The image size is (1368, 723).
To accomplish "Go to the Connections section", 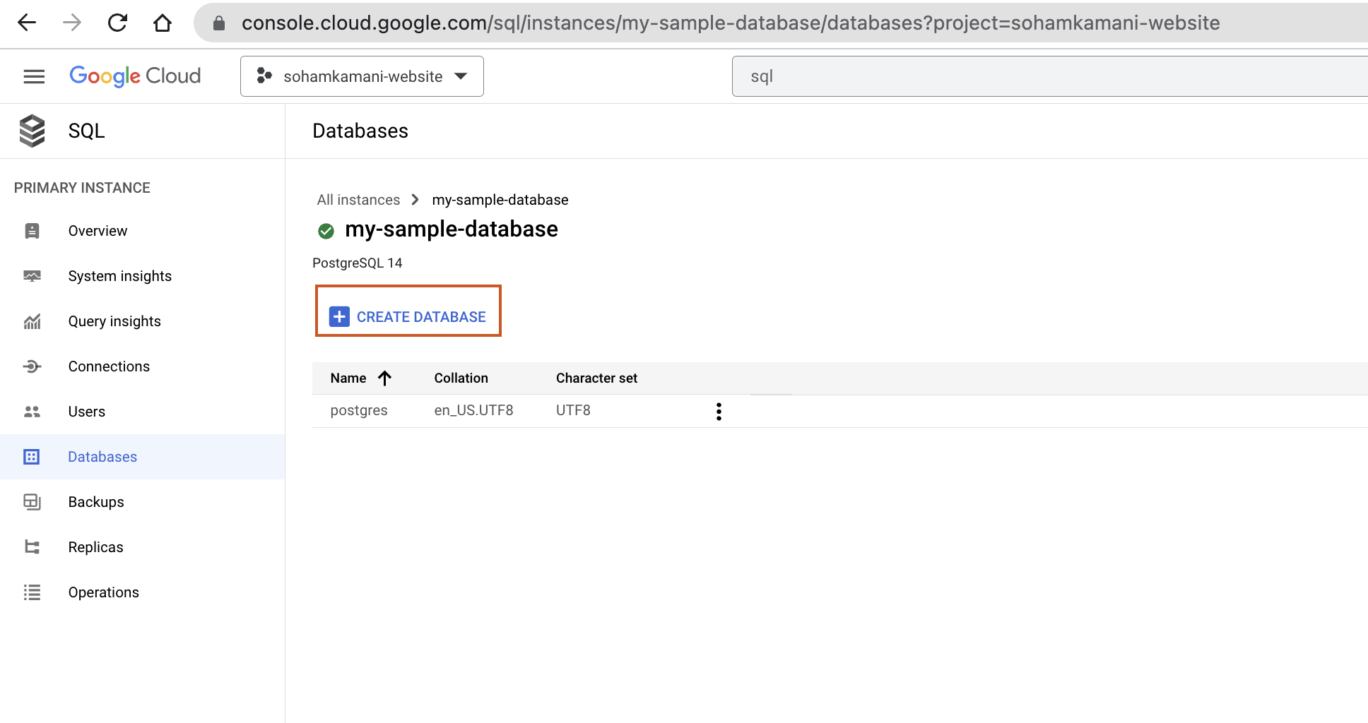I will tap(109, 366).
